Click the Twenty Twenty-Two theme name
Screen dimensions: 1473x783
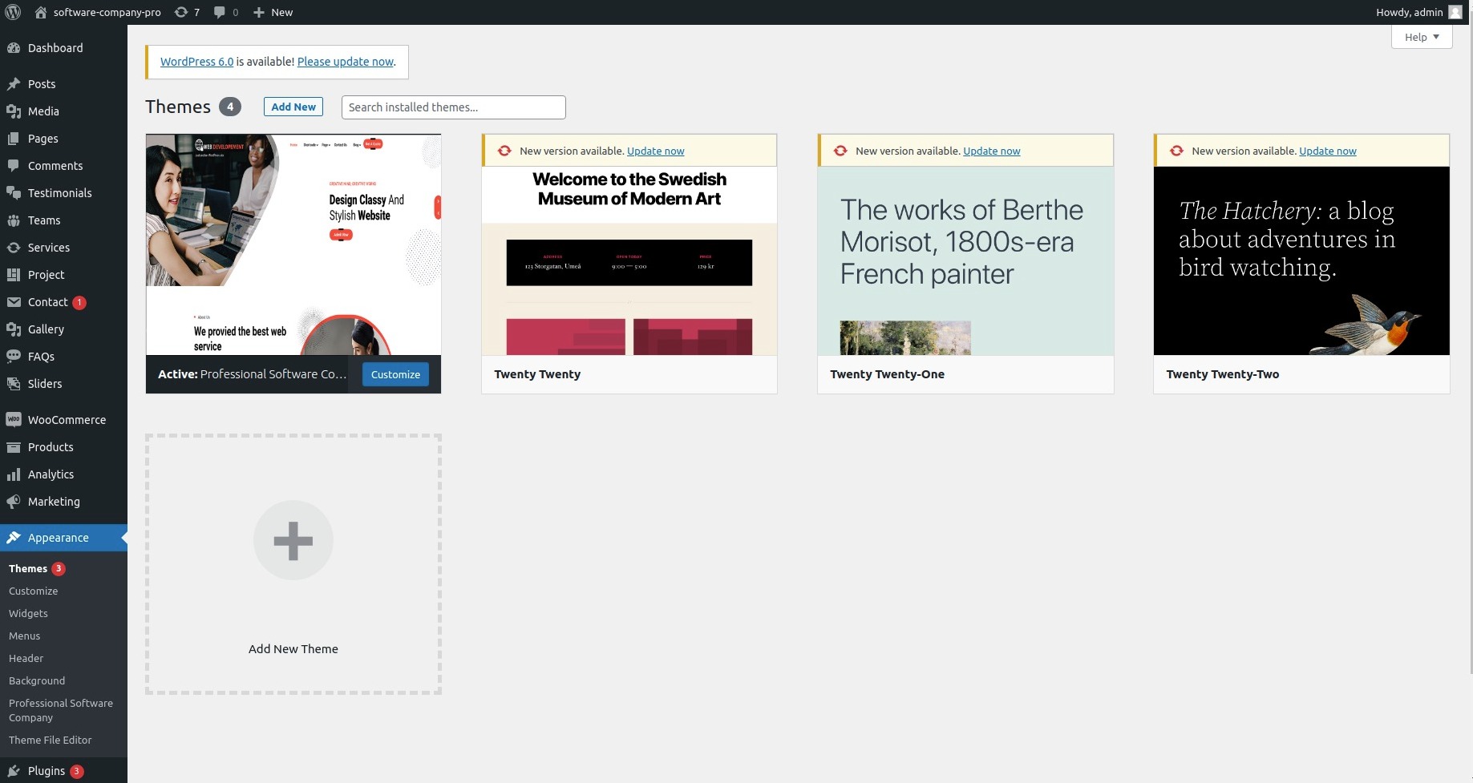coord(1222,374)
